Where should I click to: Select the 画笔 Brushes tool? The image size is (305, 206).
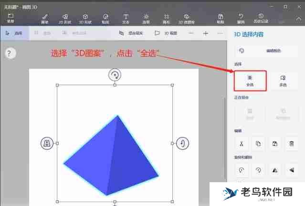tap(45, 19)
